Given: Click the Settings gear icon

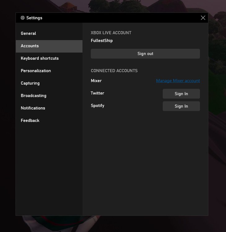Looking at the screenshot, I should pyautogui.click(x=23, y=18).
